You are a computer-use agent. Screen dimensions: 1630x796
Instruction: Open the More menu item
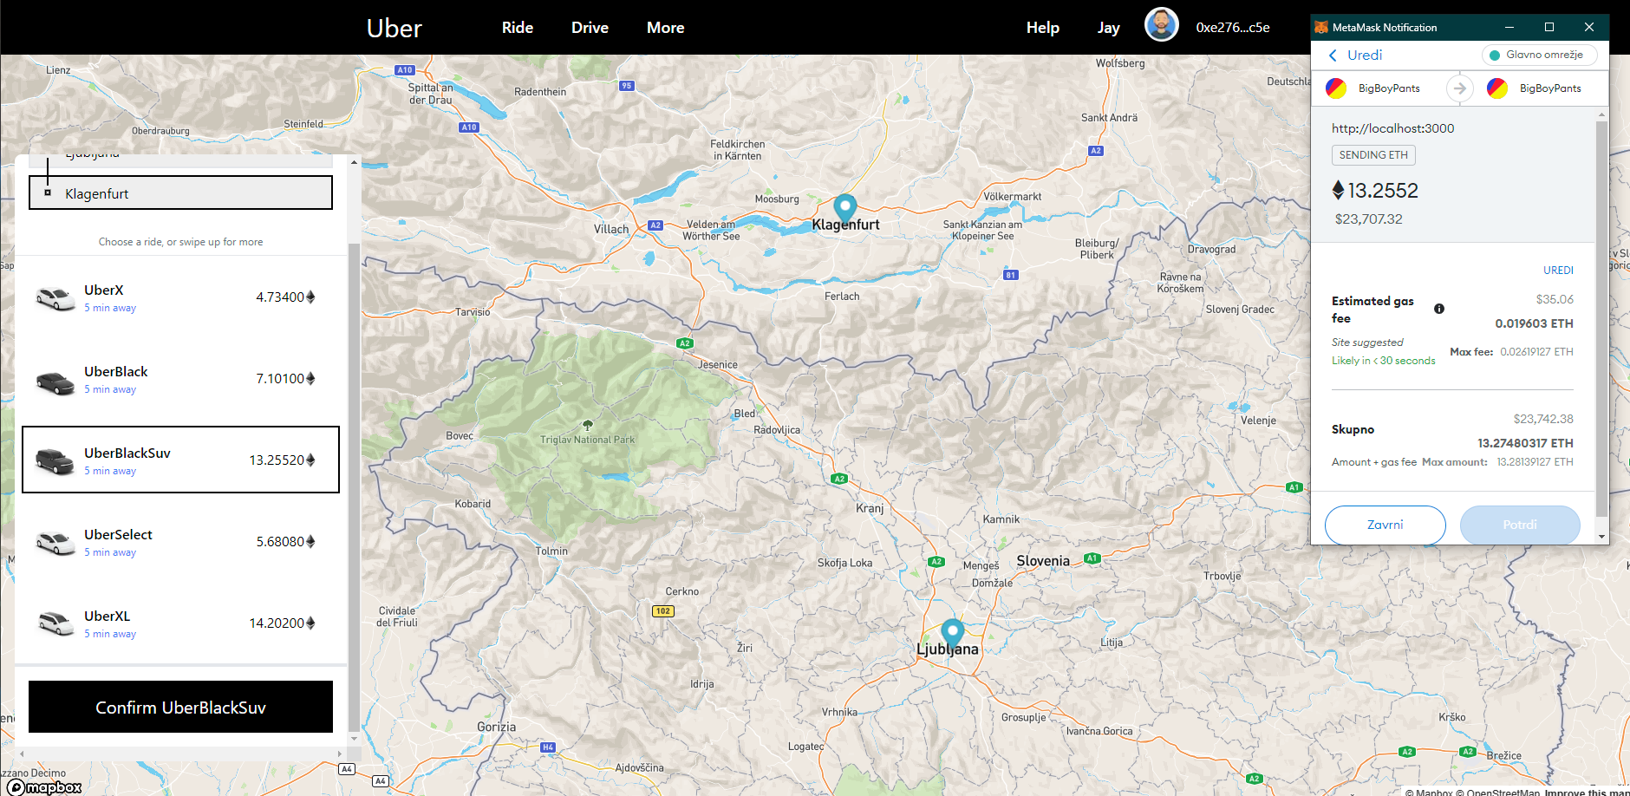click(665, 28)
